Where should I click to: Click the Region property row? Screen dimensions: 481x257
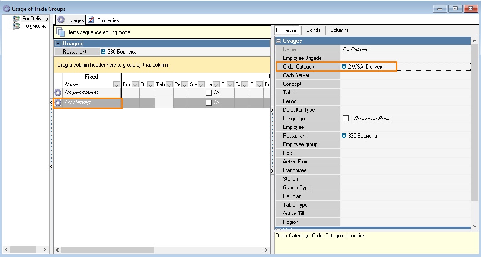[x=373, y=222]
